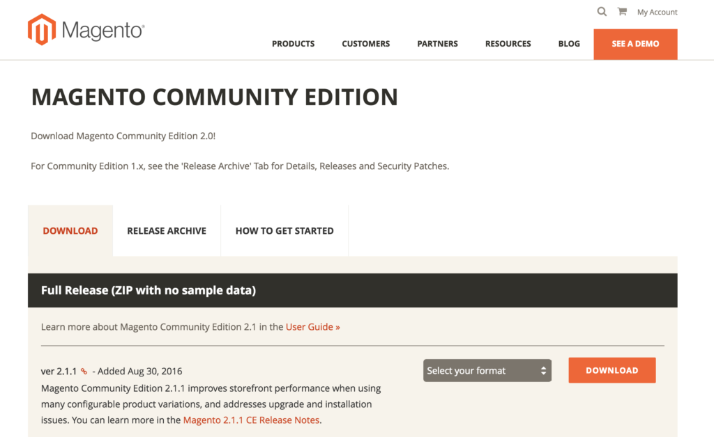714x437 pixels.
Task: Switch to the RELEASE ARCHIVE tab
Action: pos(166,230)
